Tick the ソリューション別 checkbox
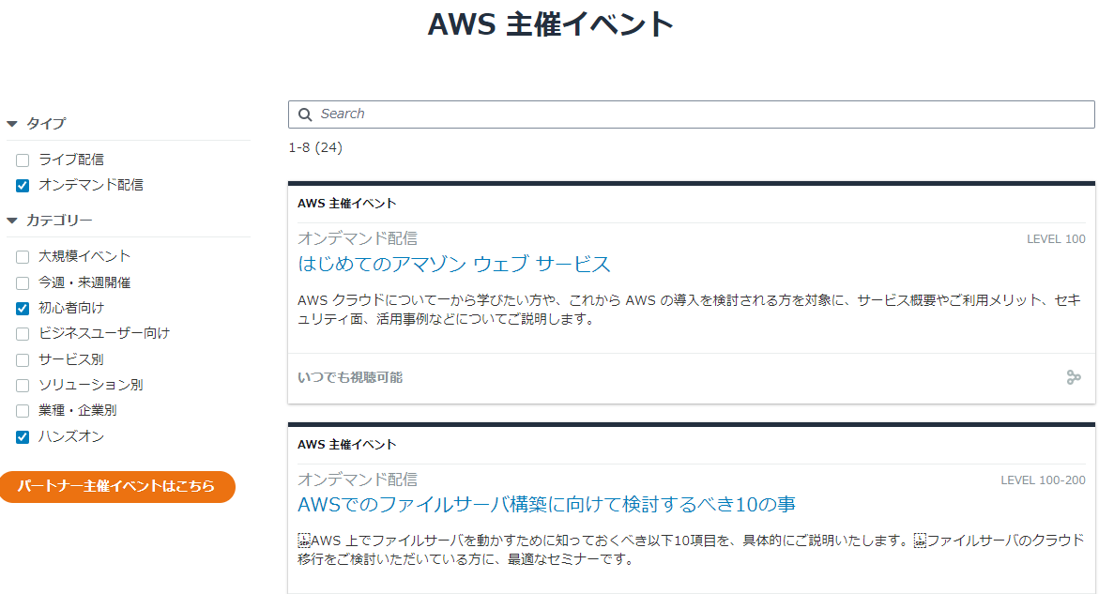The height and width of the screenshot is (594, 1114). click(23, 386)
